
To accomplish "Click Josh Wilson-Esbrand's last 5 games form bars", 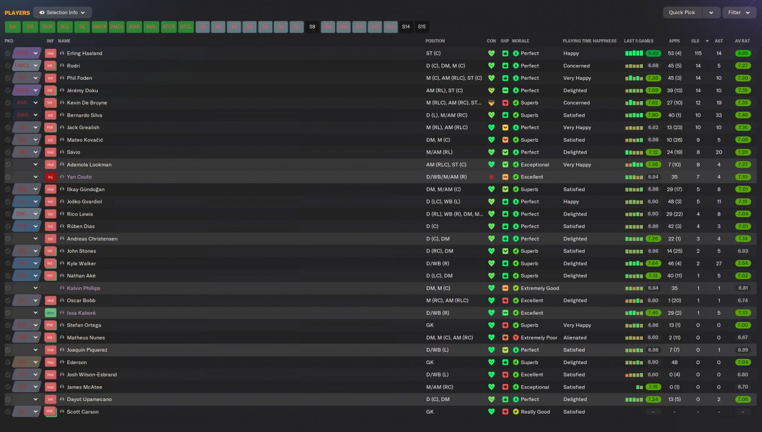I will pyautogui.click(x=635, y=375).
